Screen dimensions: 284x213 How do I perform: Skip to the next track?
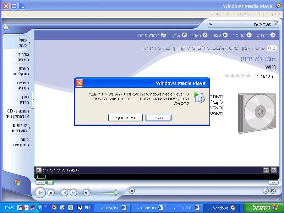(x=73, y=193)
